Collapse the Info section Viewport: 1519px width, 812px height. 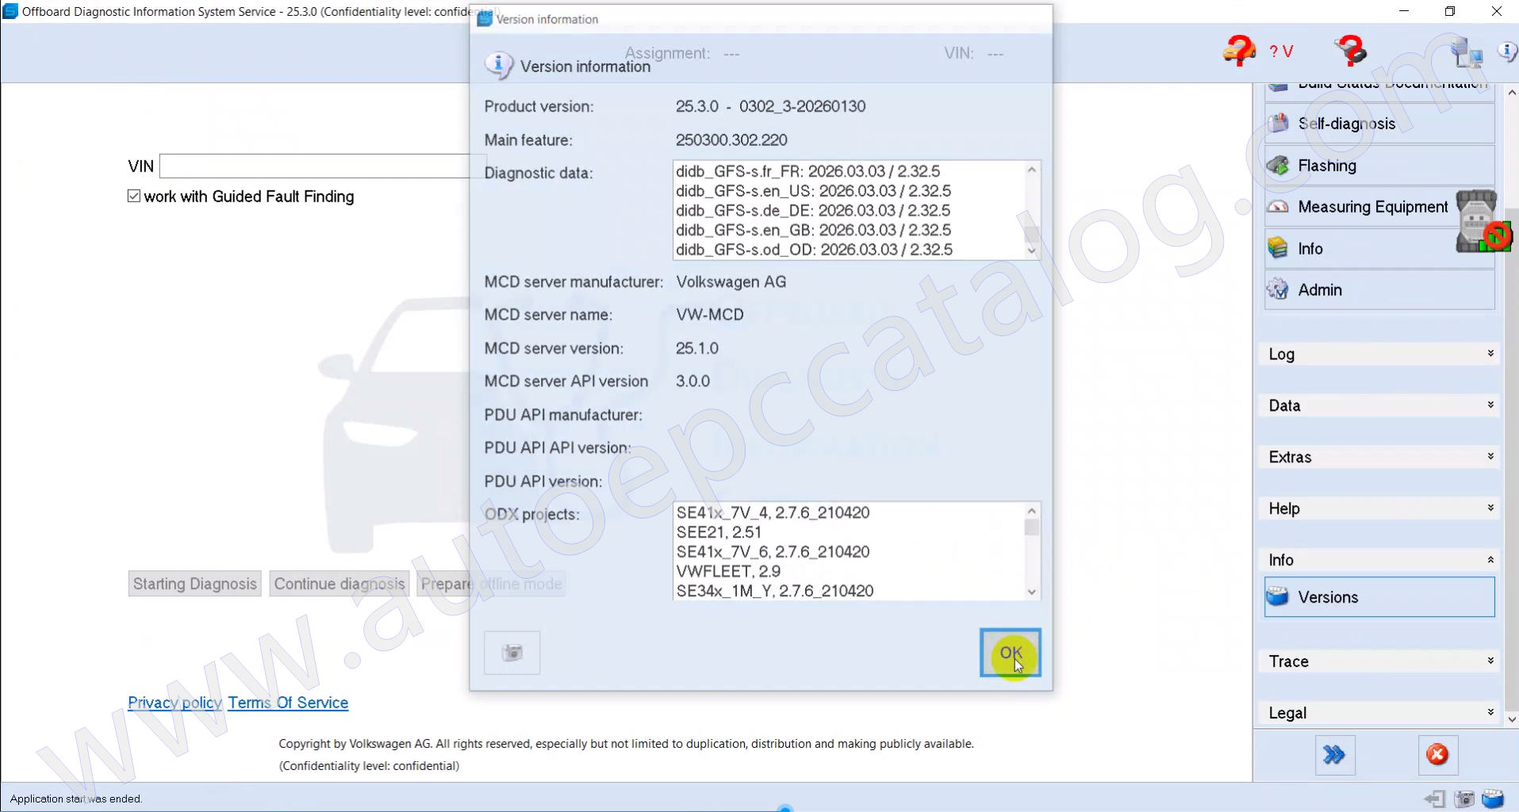point(1379,561)
